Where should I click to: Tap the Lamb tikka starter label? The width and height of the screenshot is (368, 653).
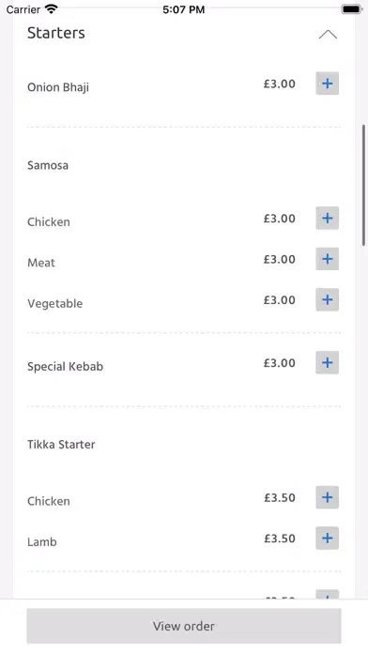click(x=41, y=541)
